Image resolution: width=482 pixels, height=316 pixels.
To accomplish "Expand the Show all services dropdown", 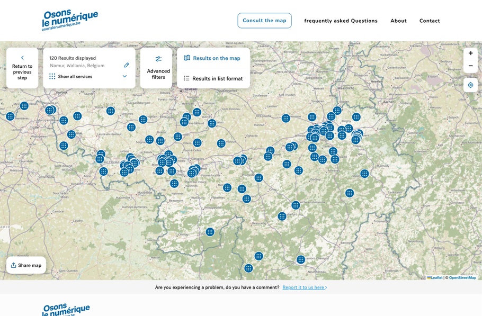I will [x=124, y=76].
